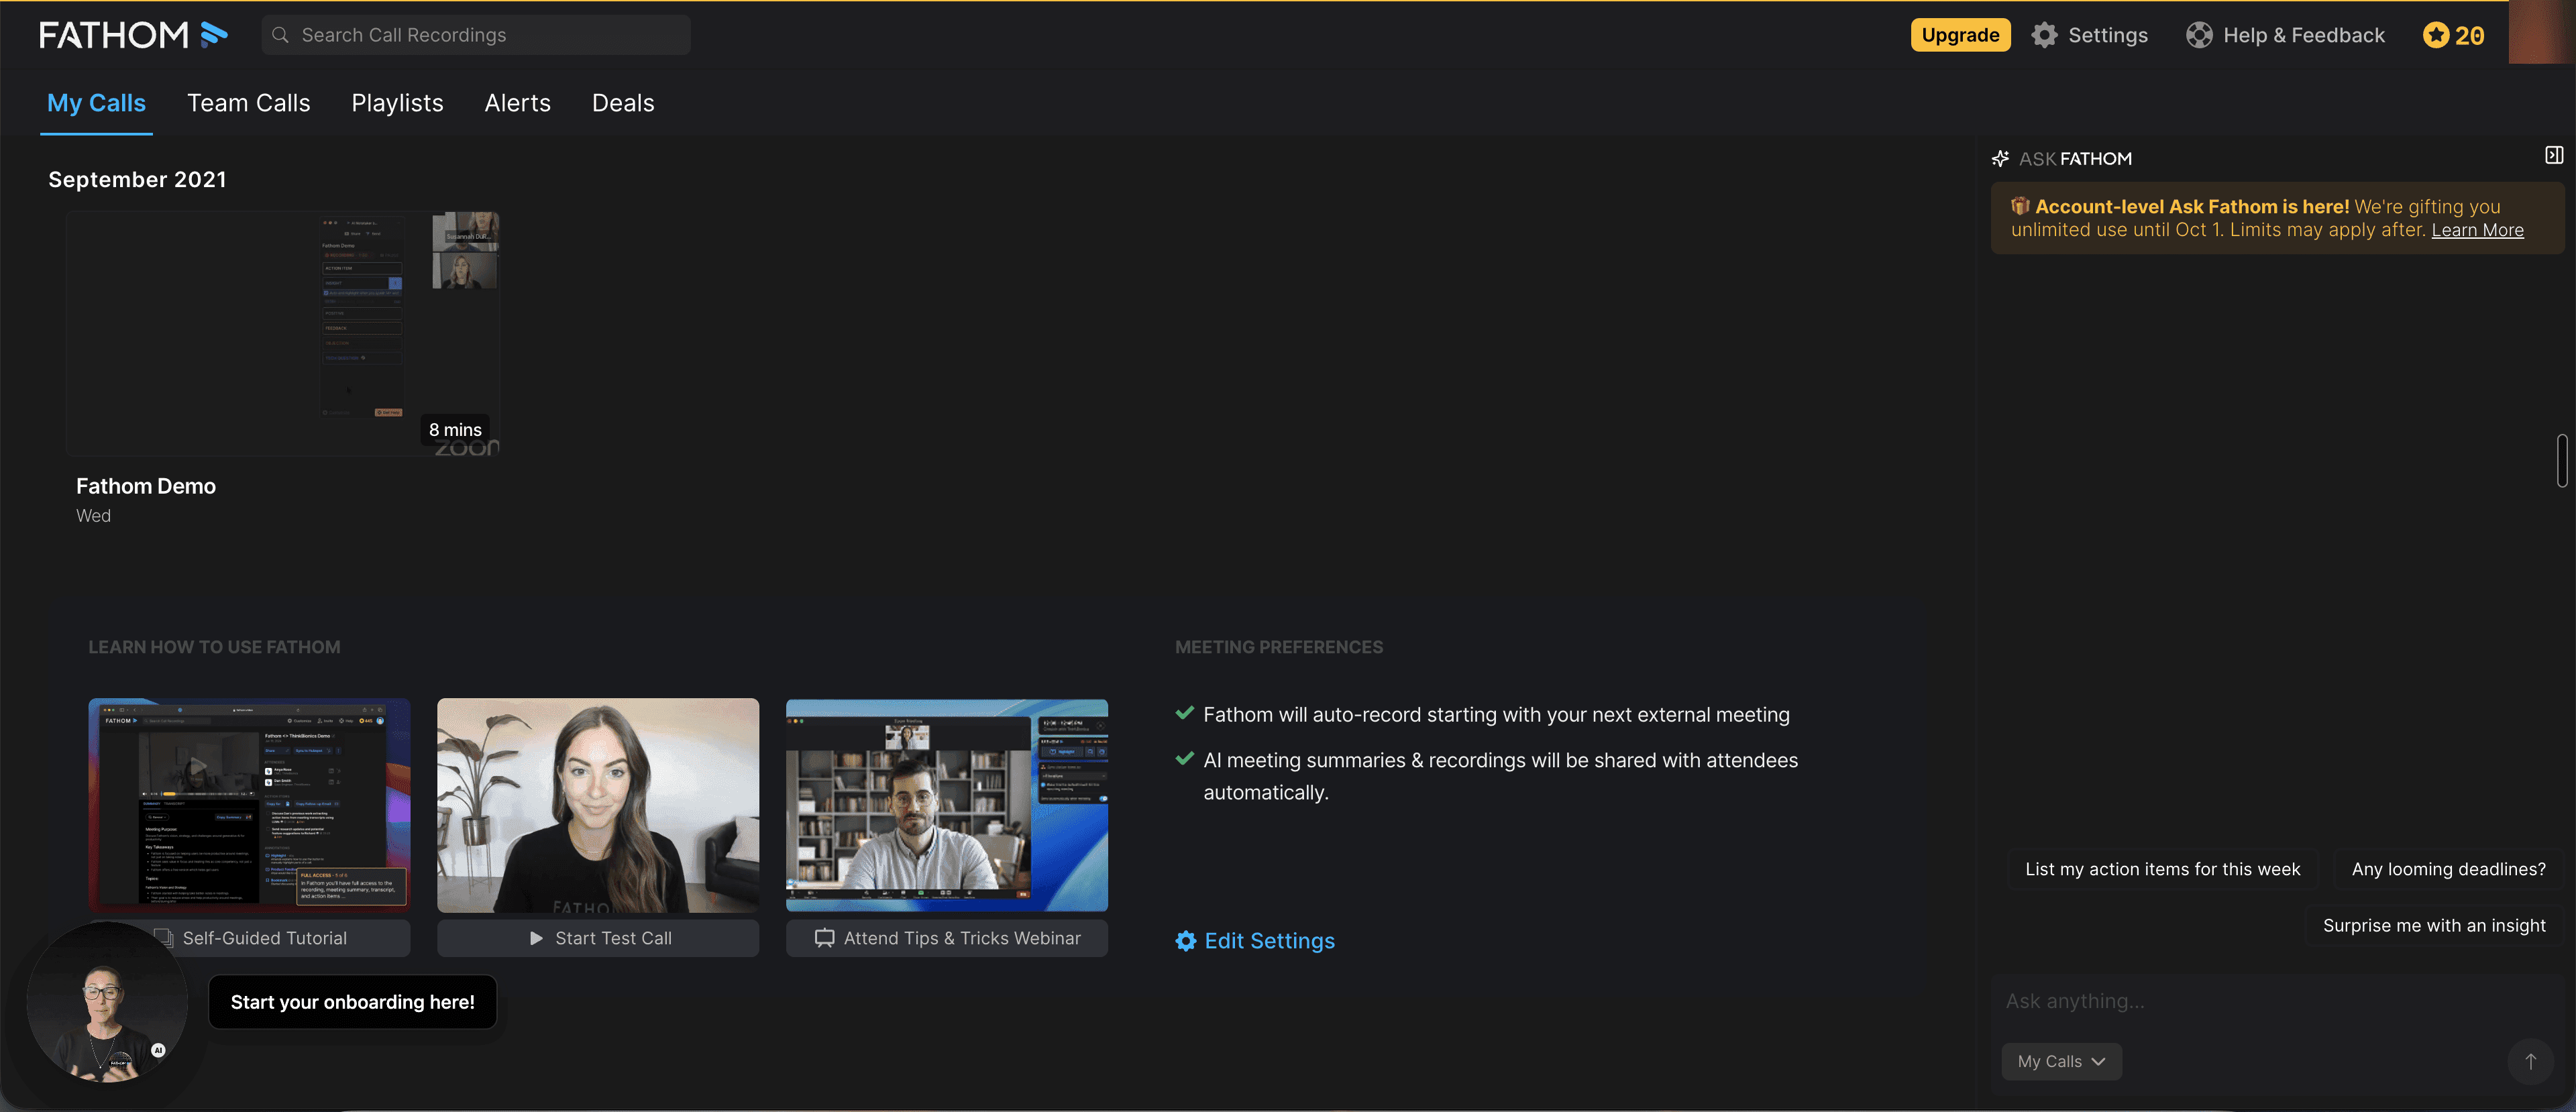The width and height of the screenshot is (2576, 1112).
Task: Click the 20 points counter
Action: pyautogui.click(x=2469, y=36)
